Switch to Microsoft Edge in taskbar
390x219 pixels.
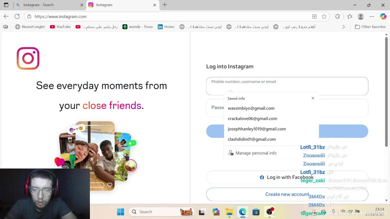[x=243, y=212]
